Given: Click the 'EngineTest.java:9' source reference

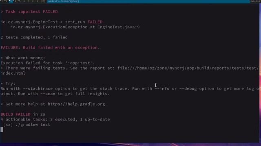Looking at the screenshot, I should pos(119,27).
